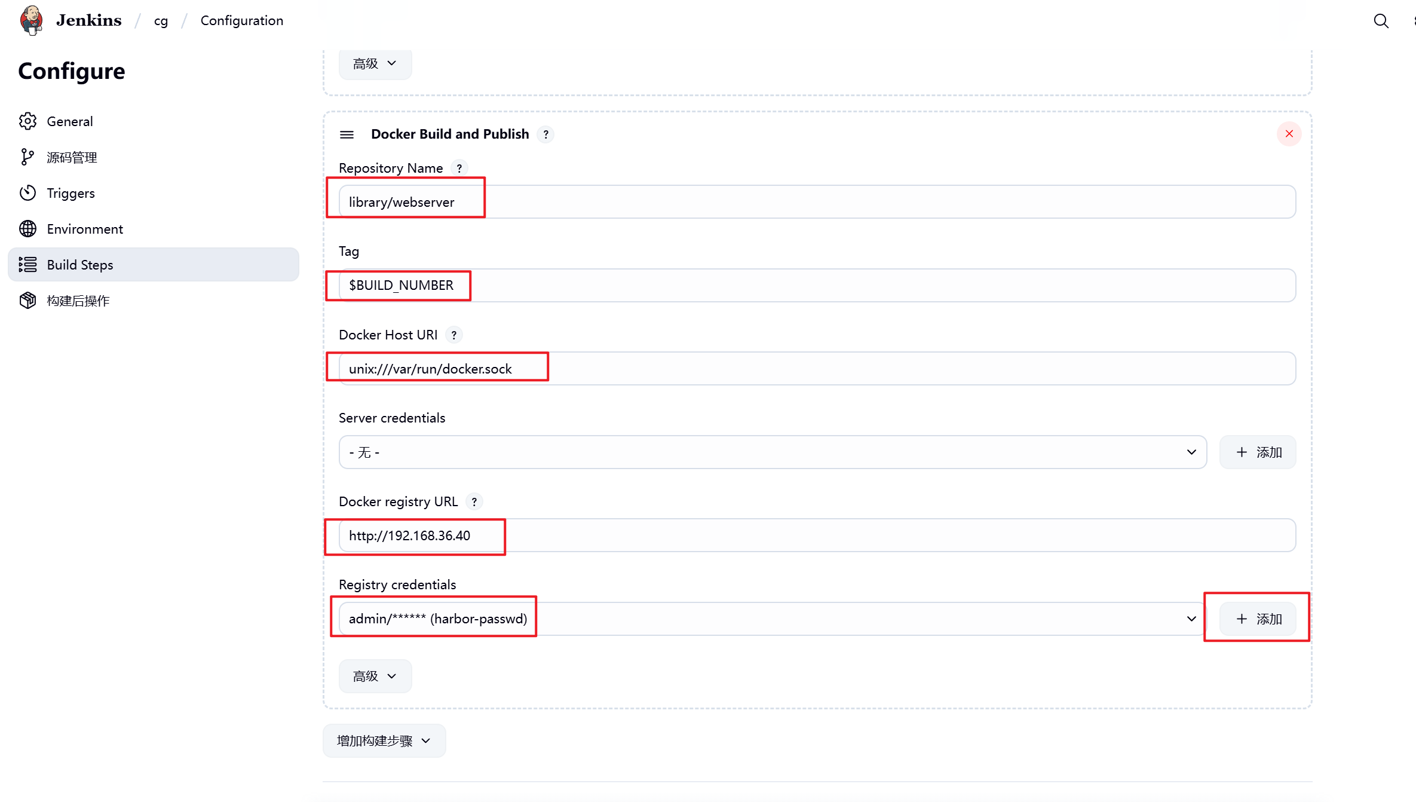Click the Jenkins butler logo icon
1416x802 pixels.
[x=31, y=20]
